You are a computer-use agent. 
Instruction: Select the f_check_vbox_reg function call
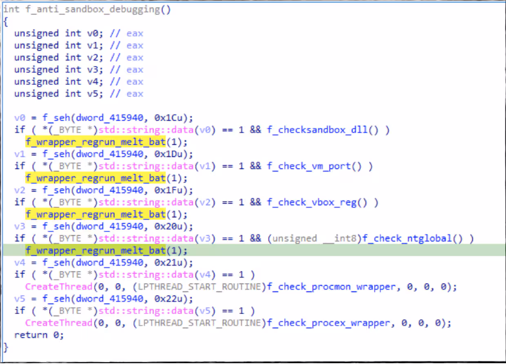317,202
